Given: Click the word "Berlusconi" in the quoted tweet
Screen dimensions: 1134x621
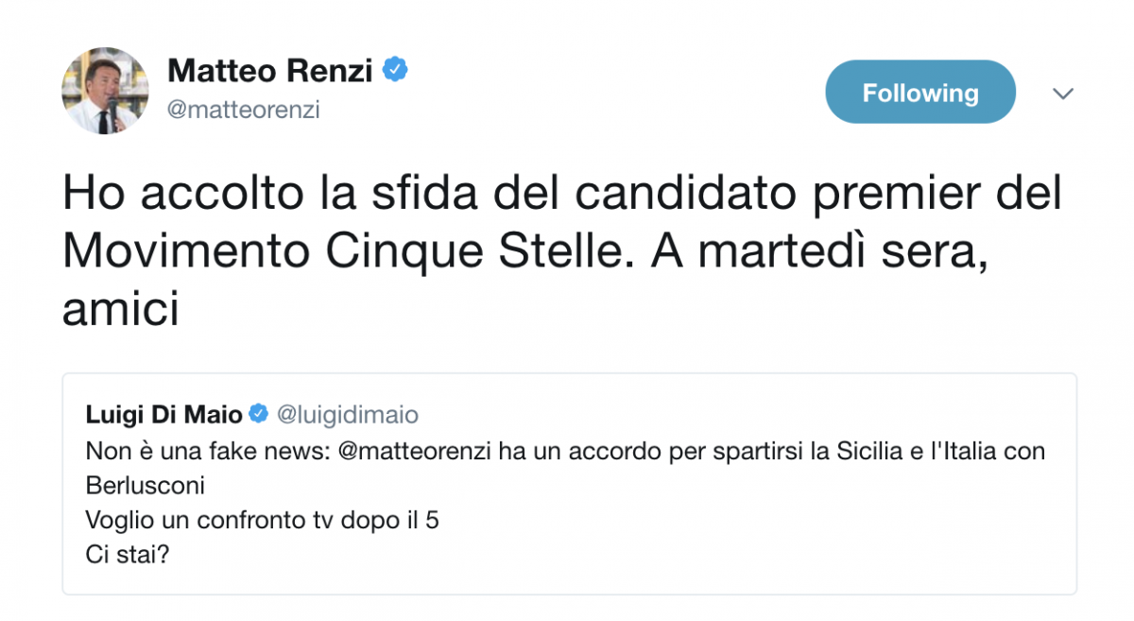Looking at the screenshot, I should (x=145, y=486).
